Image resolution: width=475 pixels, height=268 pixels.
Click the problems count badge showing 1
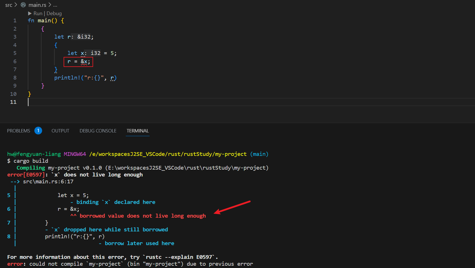38,130
